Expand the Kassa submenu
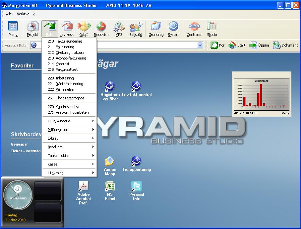This screenshot has width=301, height=229. pos(69,164)
